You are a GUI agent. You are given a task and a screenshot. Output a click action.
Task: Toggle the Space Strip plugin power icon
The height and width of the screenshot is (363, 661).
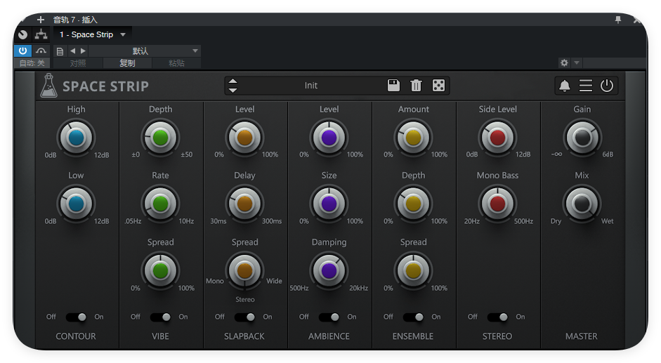click(607, 86)
